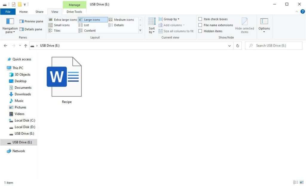Switch to the Share tab
The height and width of the screenshot is (186, 306).
(39, 12)
